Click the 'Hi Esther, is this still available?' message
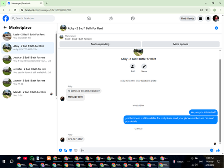 tap(84, 91)
